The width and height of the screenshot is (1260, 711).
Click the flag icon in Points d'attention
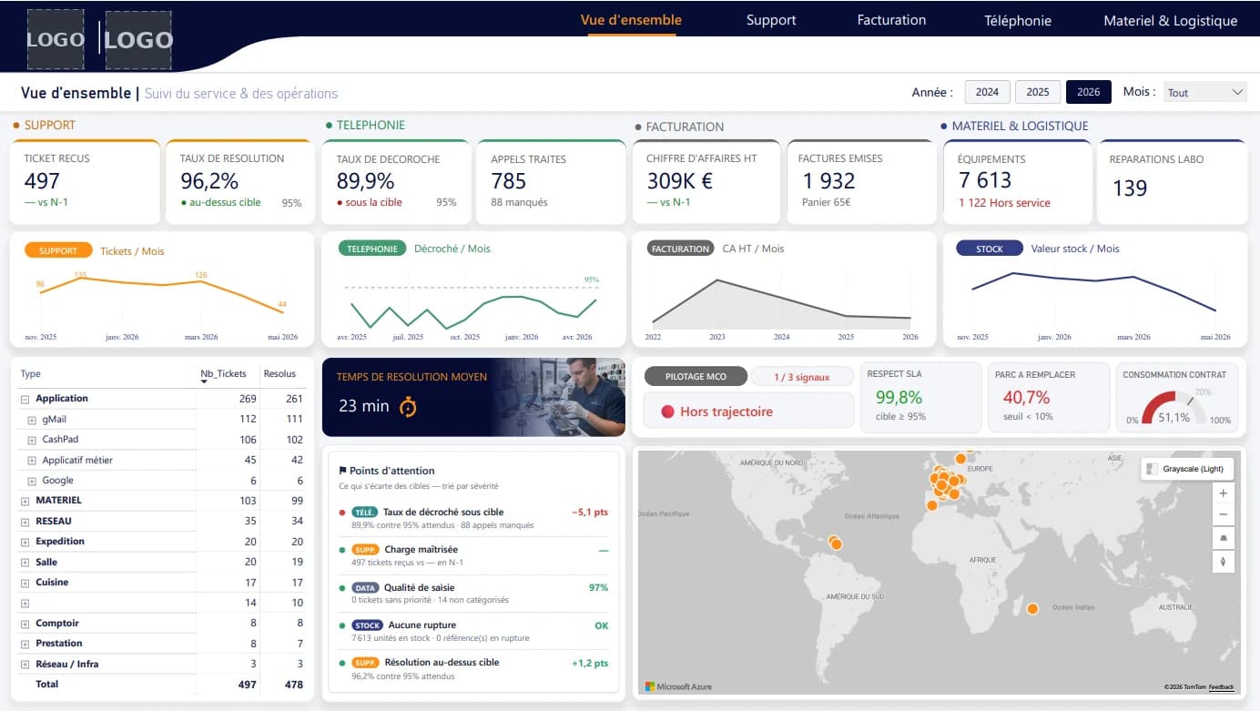[342, 471]
